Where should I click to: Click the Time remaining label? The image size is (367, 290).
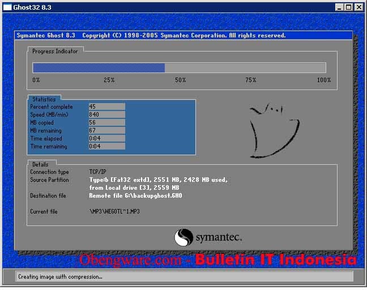pos(49,147)
